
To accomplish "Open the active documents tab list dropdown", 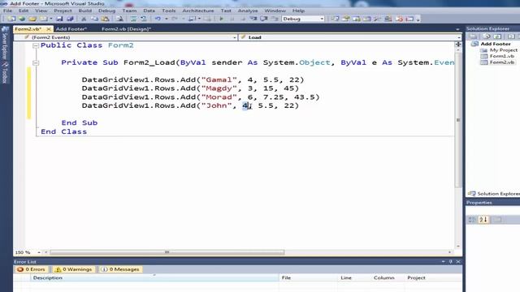I will [x=457, y=29].
